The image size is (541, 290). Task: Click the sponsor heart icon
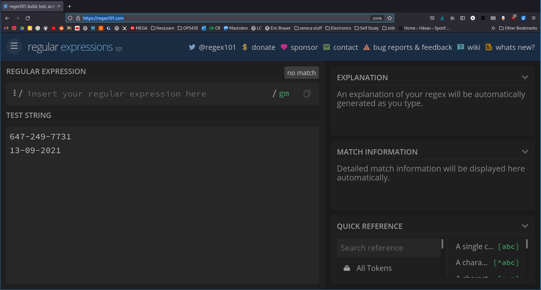[x=284, y=47]
